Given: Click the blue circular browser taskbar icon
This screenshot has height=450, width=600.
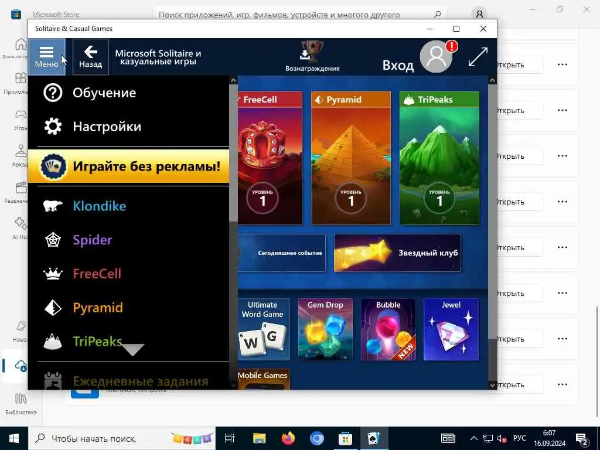Looking at the screenshot, I should pos(317,438).
